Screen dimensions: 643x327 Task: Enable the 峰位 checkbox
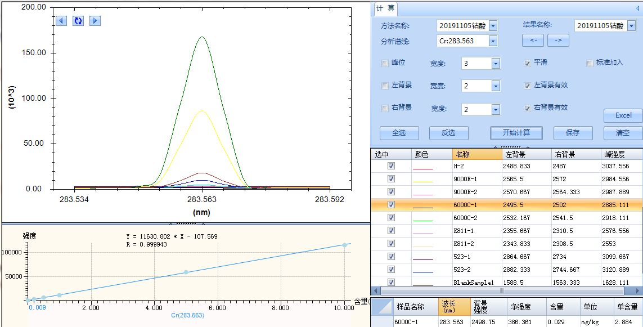(385, 63)
